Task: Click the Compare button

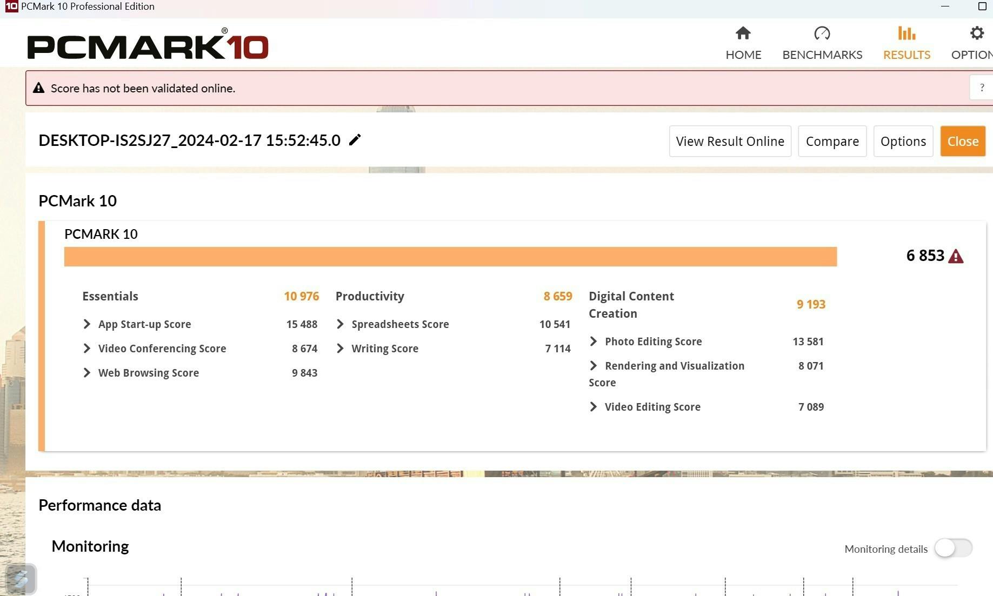Action: click(832, 141)
